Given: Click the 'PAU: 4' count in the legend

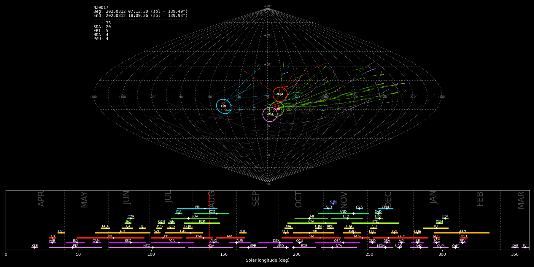Looking at the screenshot, I should pyautogui.click(x=101, y=39).
